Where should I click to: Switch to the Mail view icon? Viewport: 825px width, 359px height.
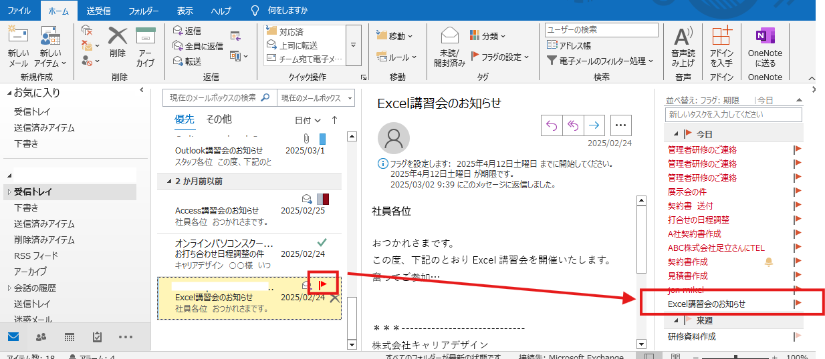(x=14, y=336)
